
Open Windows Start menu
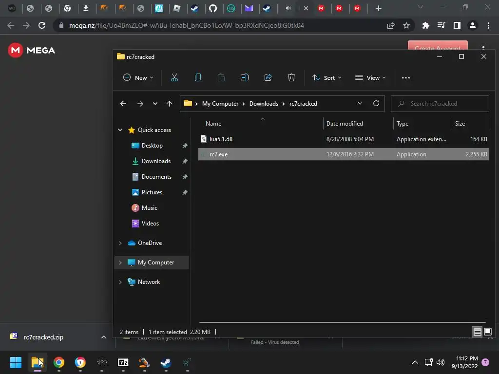(16, 362)
